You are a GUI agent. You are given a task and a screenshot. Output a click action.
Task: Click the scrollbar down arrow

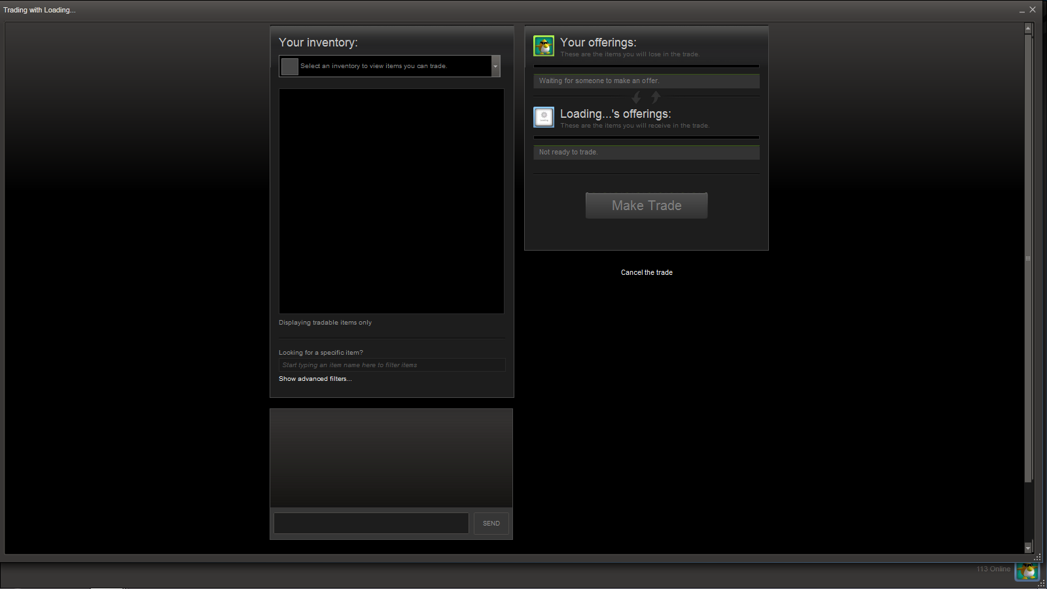pyautogui.click(x=1028, y=548)
